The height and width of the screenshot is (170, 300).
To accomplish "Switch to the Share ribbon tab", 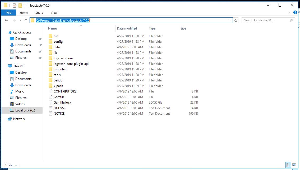I will [39, 13].
